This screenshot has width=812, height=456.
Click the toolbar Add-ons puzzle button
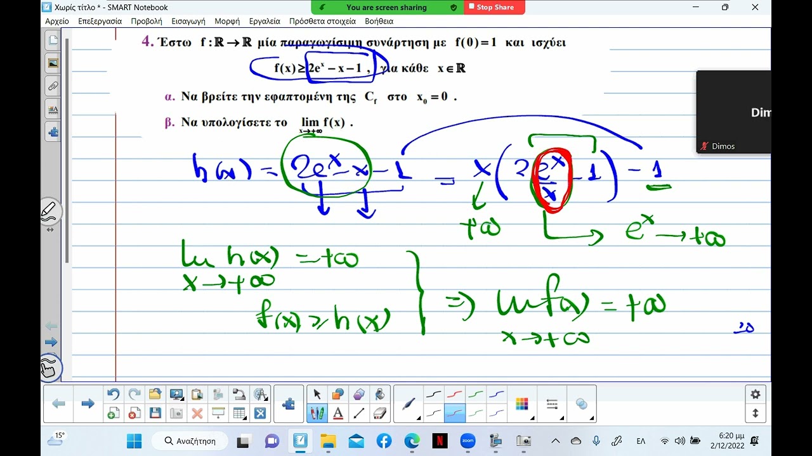click(x=288, y=403)
